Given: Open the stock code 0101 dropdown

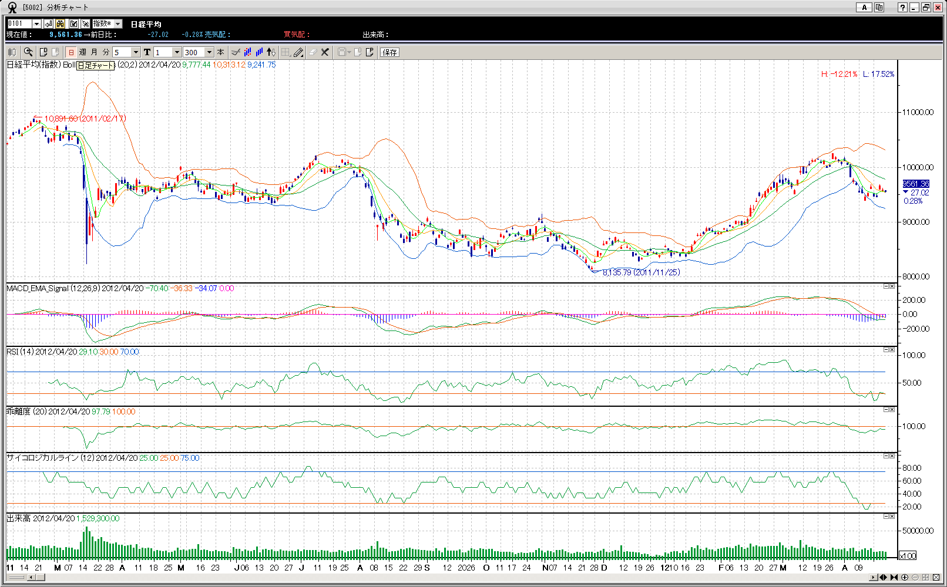Looking at the screenshot, I should 36,23.
